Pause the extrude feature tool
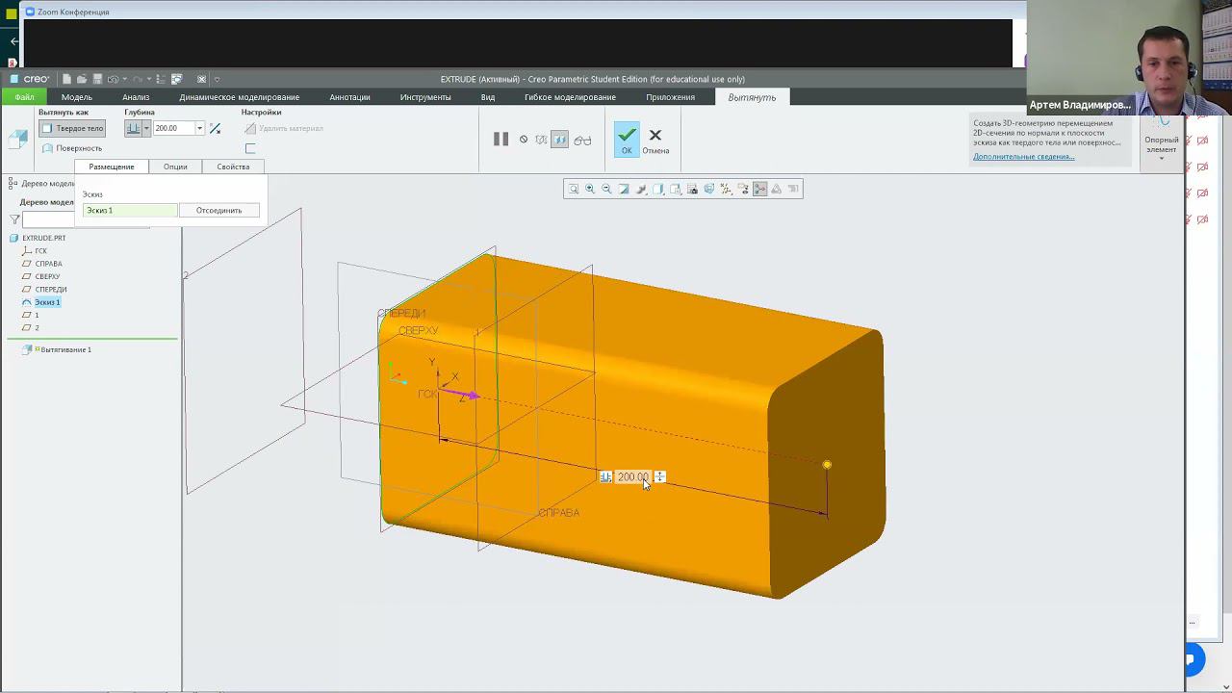Image resolution: width=1232 pixels, height=693 pixels. tap(500, 140)
